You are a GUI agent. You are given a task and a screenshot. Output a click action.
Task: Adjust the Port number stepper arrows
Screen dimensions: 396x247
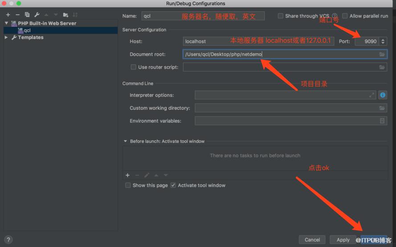(383, 41)
